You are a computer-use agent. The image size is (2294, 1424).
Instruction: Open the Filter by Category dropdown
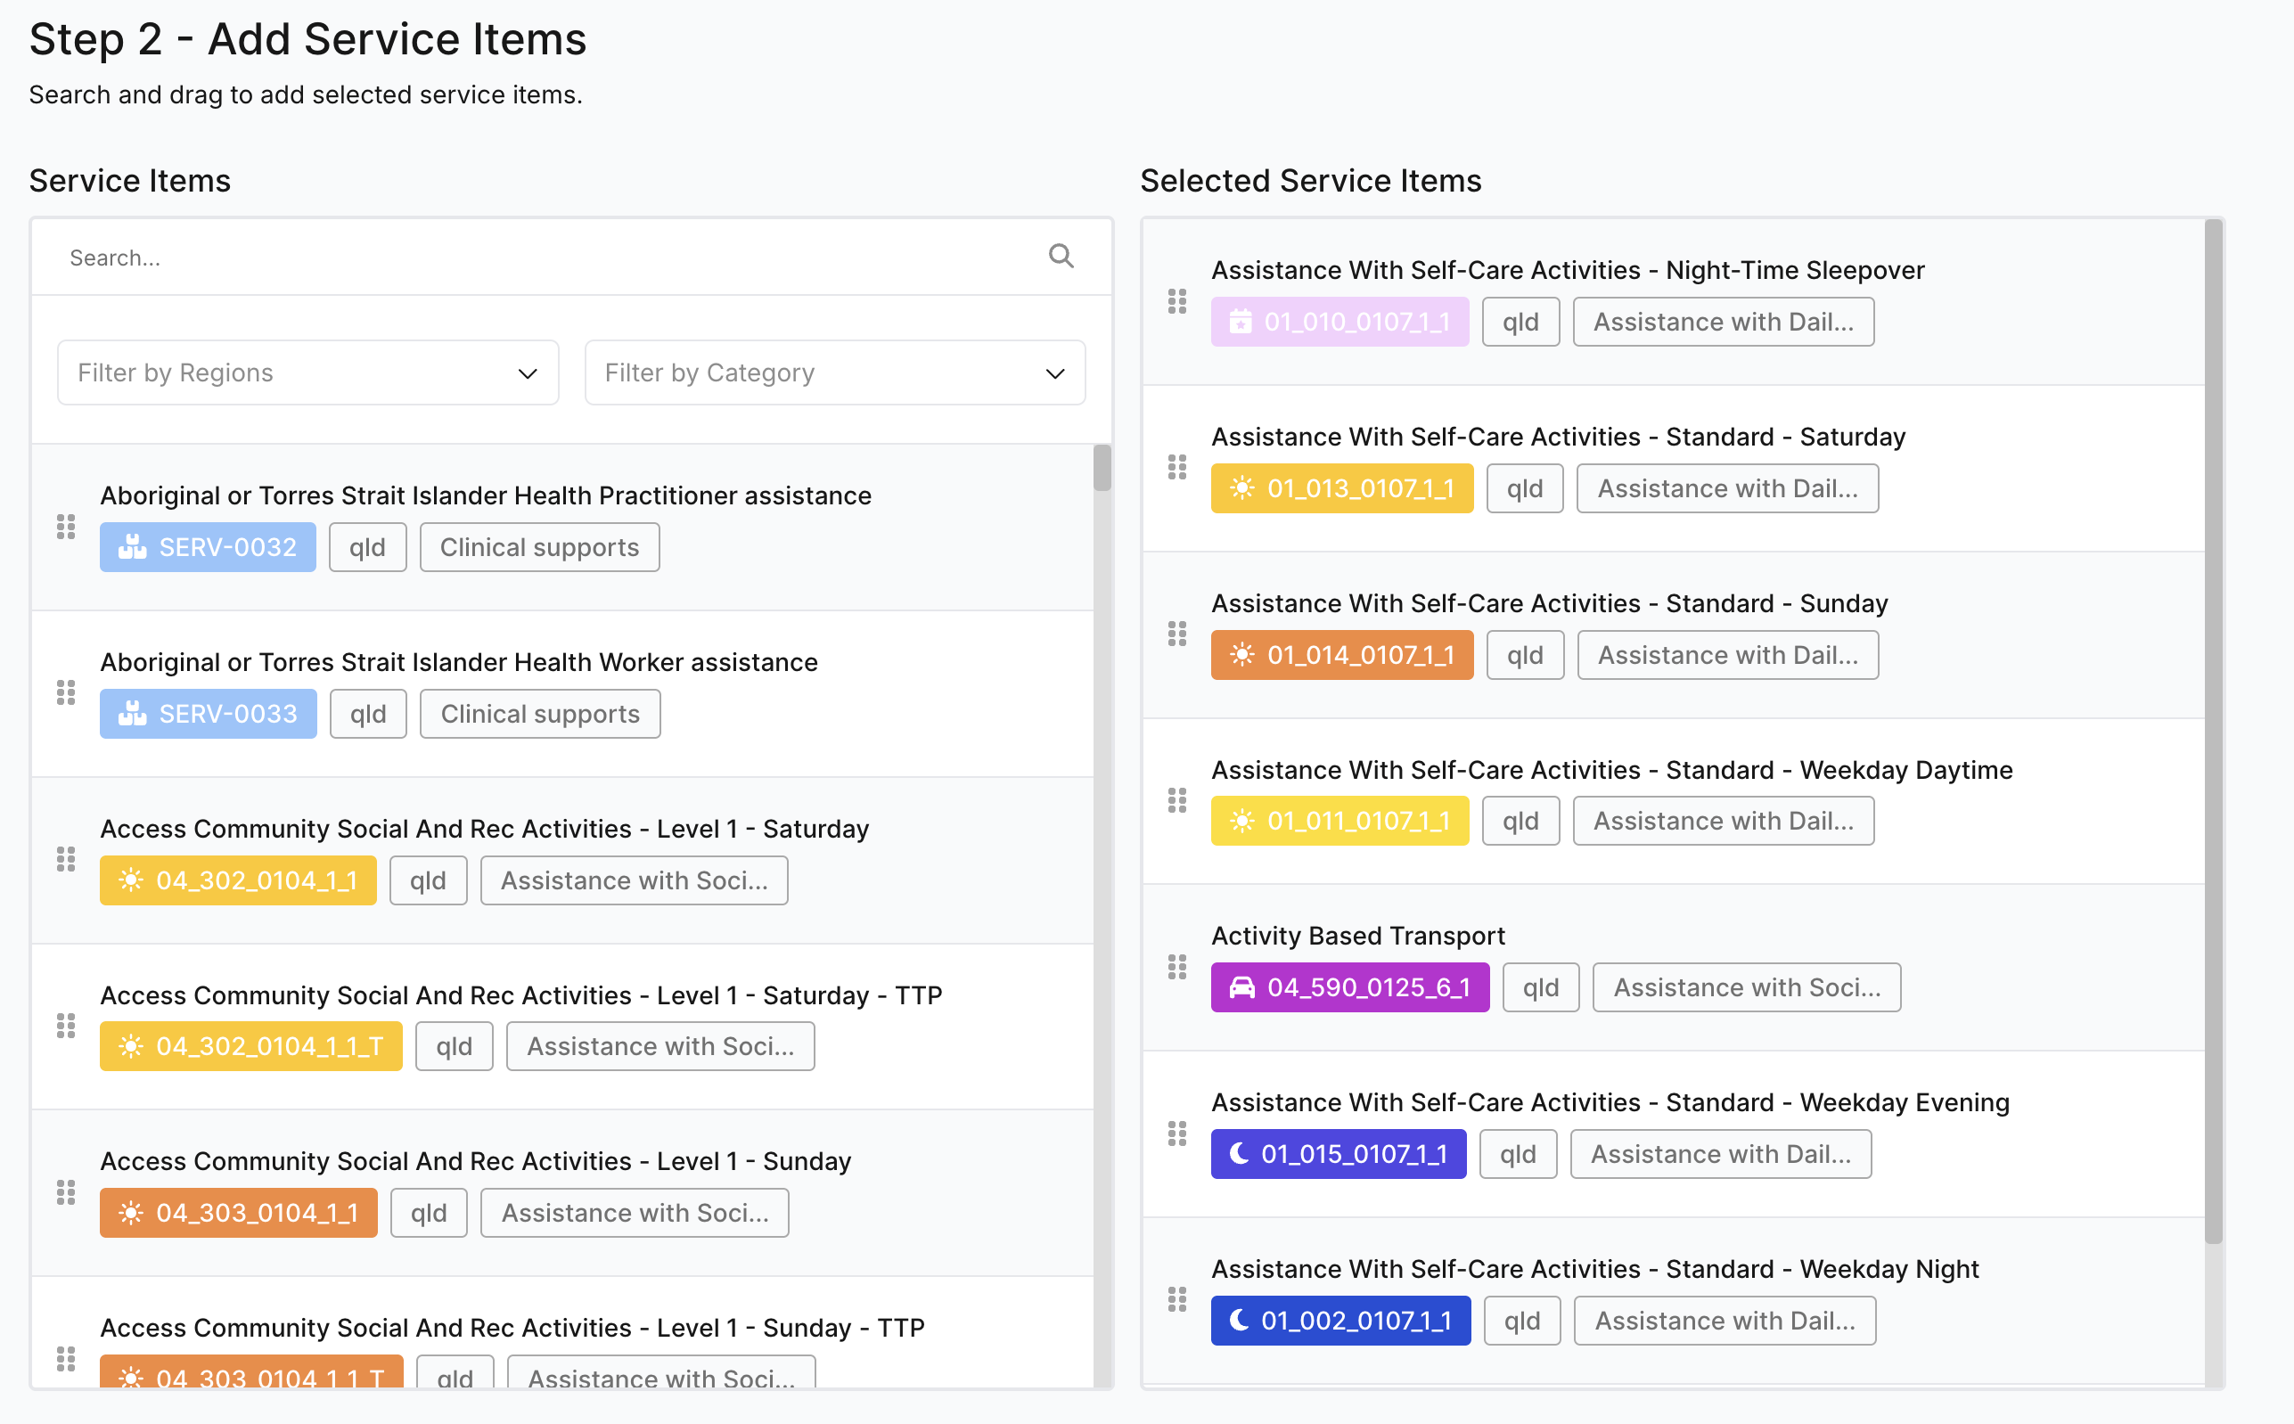834,373
